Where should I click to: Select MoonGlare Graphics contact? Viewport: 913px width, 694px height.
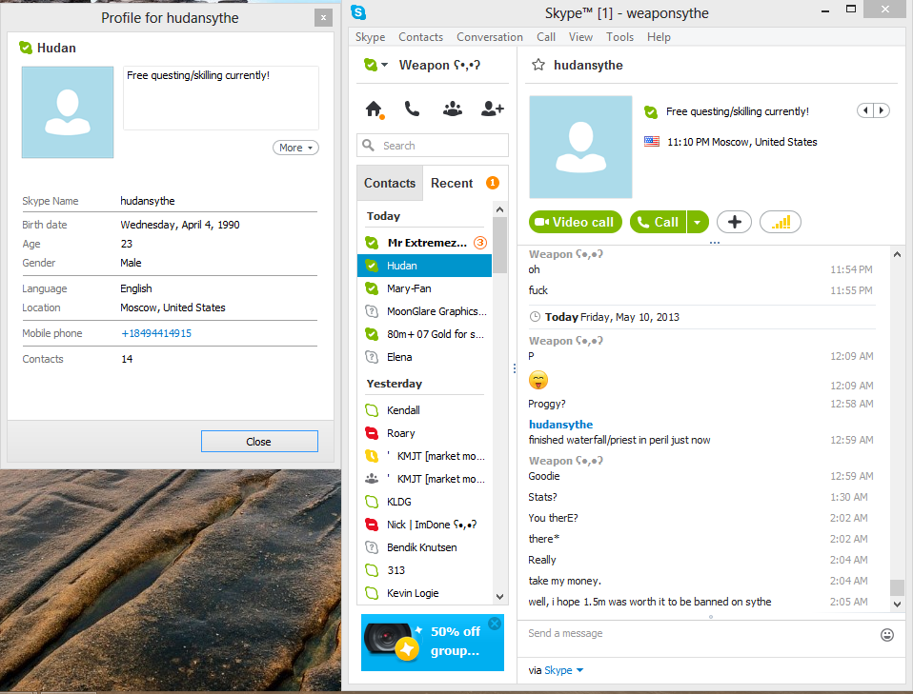coord(424,311)
